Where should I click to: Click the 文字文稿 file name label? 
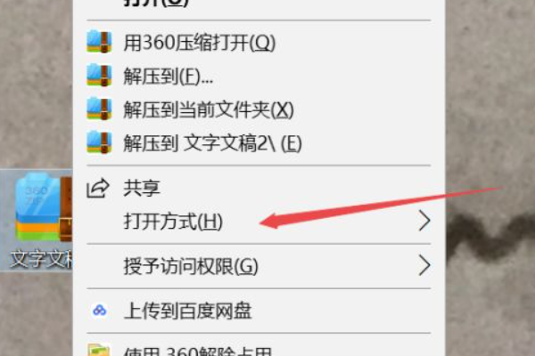point(41,260)
